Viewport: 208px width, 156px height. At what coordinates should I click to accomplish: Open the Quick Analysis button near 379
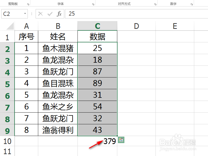point(121,140)
